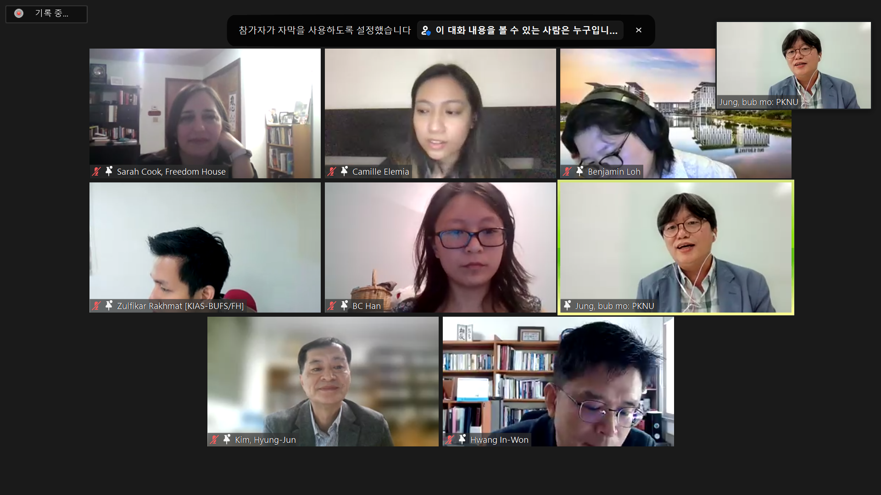Screen dimensions: 881x495
Task: Click the person privacy icon in the caption banner
Action: pyautogui.click(x=426, y=31)
